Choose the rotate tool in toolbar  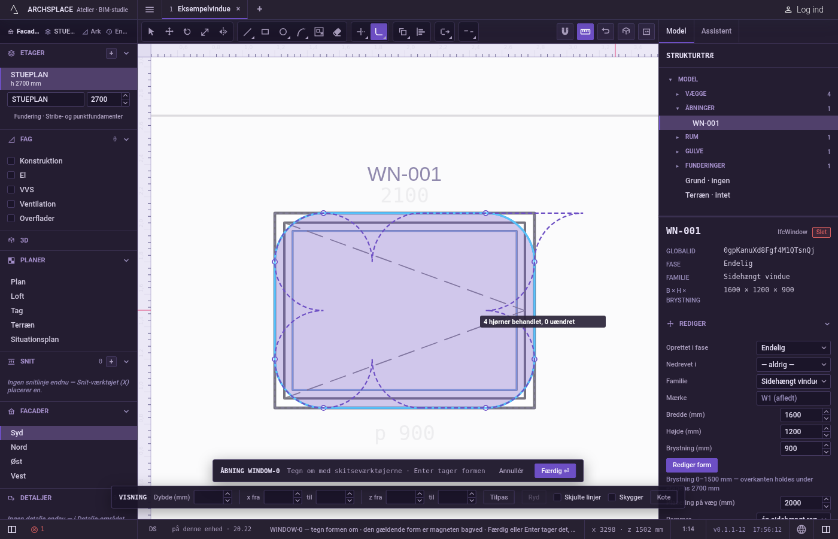(x=187, y=32)
